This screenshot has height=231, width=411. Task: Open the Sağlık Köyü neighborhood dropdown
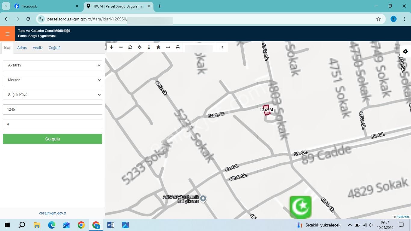[52, 95]
